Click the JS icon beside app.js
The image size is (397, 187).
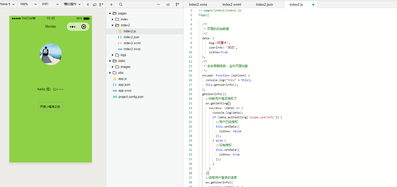click(x=115, y=79)
